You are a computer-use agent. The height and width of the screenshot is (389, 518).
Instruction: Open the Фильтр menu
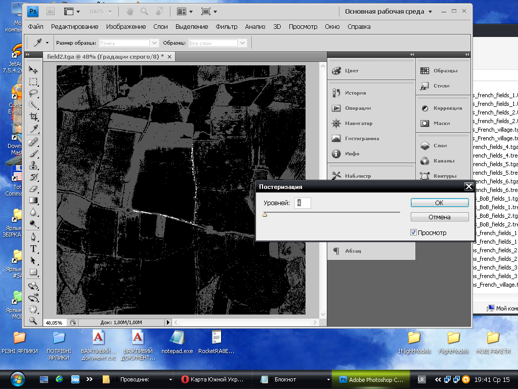pyautogui.click(x=226, y=27)
